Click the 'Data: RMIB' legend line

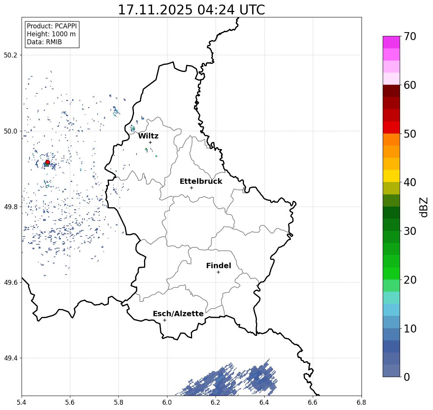(x=44, y=42)
